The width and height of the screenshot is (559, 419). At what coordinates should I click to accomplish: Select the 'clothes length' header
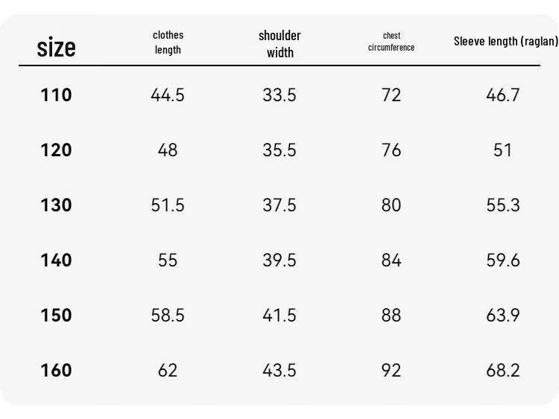pos(168,42)
